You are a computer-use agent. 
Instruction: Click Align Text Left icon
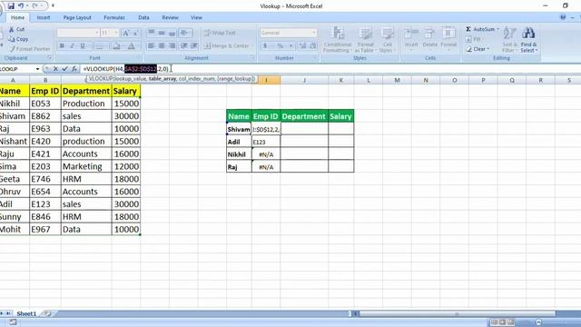click(152, 45)
